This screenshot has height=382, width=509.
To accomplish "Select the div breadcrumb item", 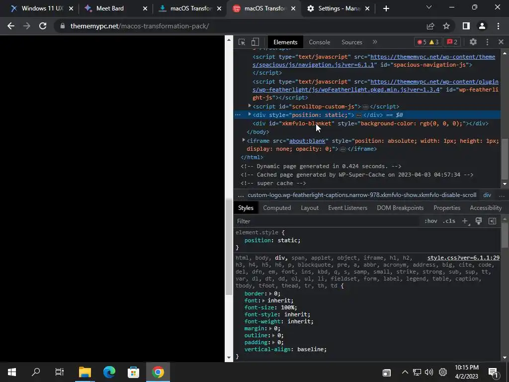I will point(487,195).
